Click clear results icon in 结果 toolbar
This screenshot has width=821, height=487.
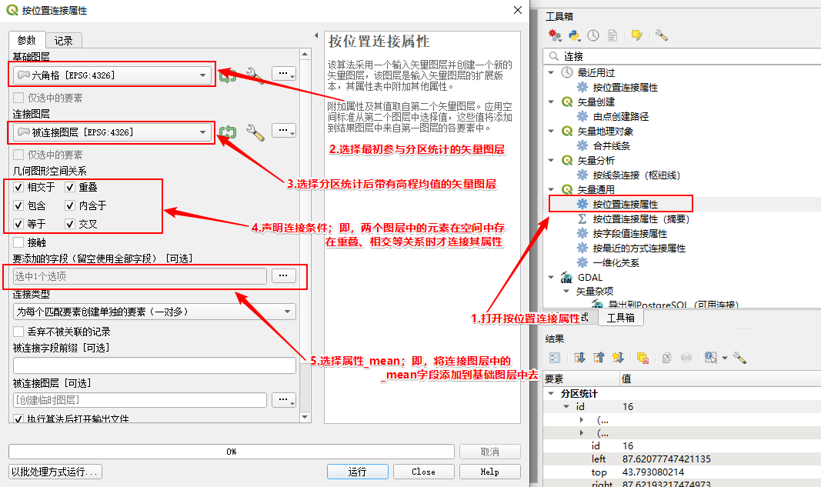click(642, 358)
